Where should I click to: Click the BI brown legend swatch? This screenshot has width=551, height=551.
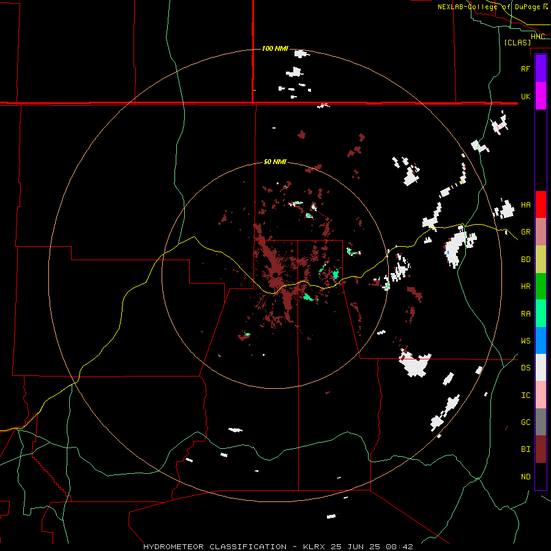point(541,449)
